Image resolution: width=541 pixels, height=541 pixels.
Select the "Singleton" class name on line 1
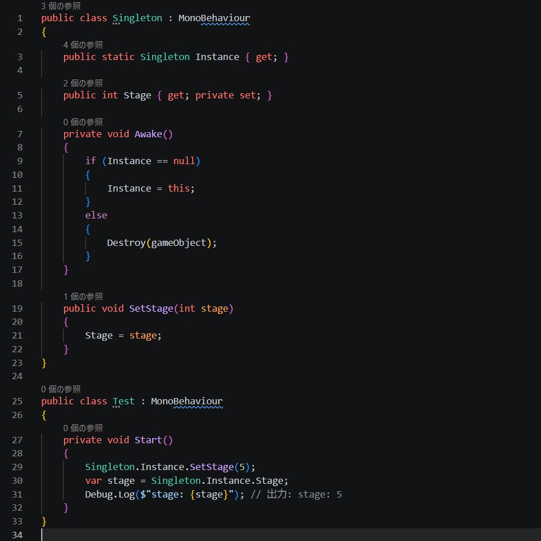coord(137,18)
